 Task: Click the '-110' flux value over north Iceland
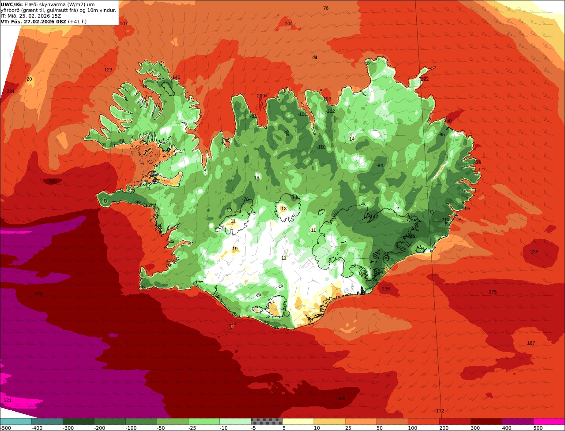tap(321, 147)
